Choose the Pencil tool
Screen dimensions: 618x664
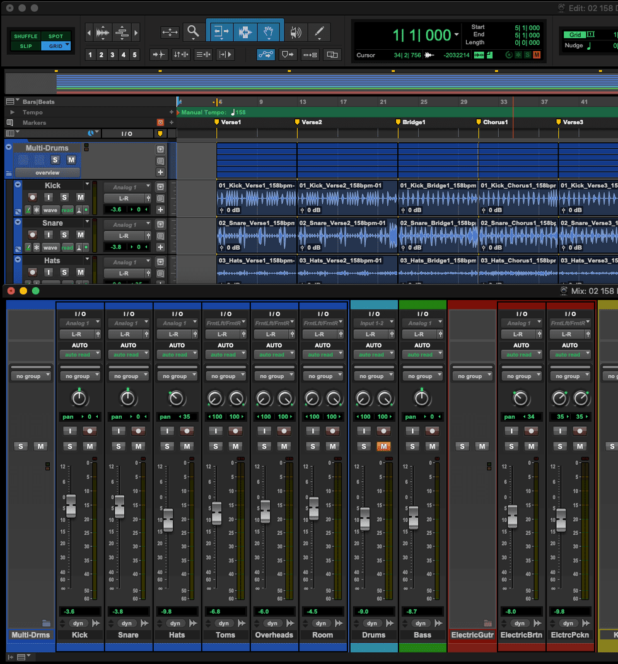(x=319, y=32)
